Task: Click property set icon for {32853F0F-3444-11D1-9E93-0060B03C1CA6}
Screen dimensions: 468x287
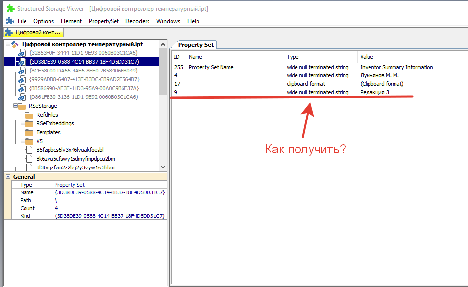Action: point(22,53)
